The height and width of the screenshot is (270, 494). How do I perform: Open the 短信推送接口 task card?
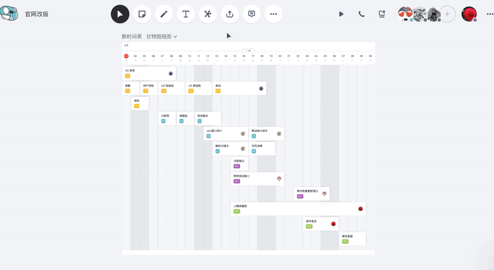point(258,179)
